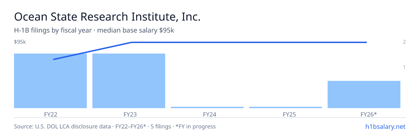Click the FY23 axis label
Viewport: 420px width, 140px height.
point(129,114)
